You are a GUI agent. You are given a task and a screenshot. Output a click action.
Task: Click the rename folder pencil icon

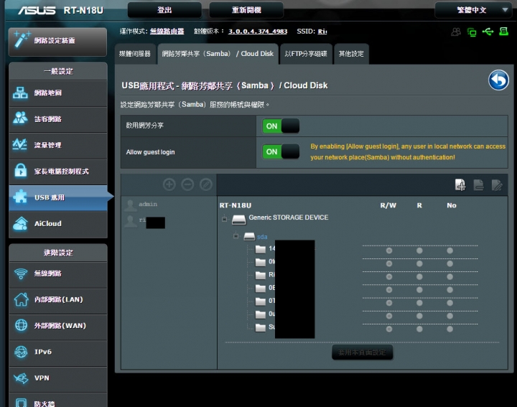click(497, 185)
